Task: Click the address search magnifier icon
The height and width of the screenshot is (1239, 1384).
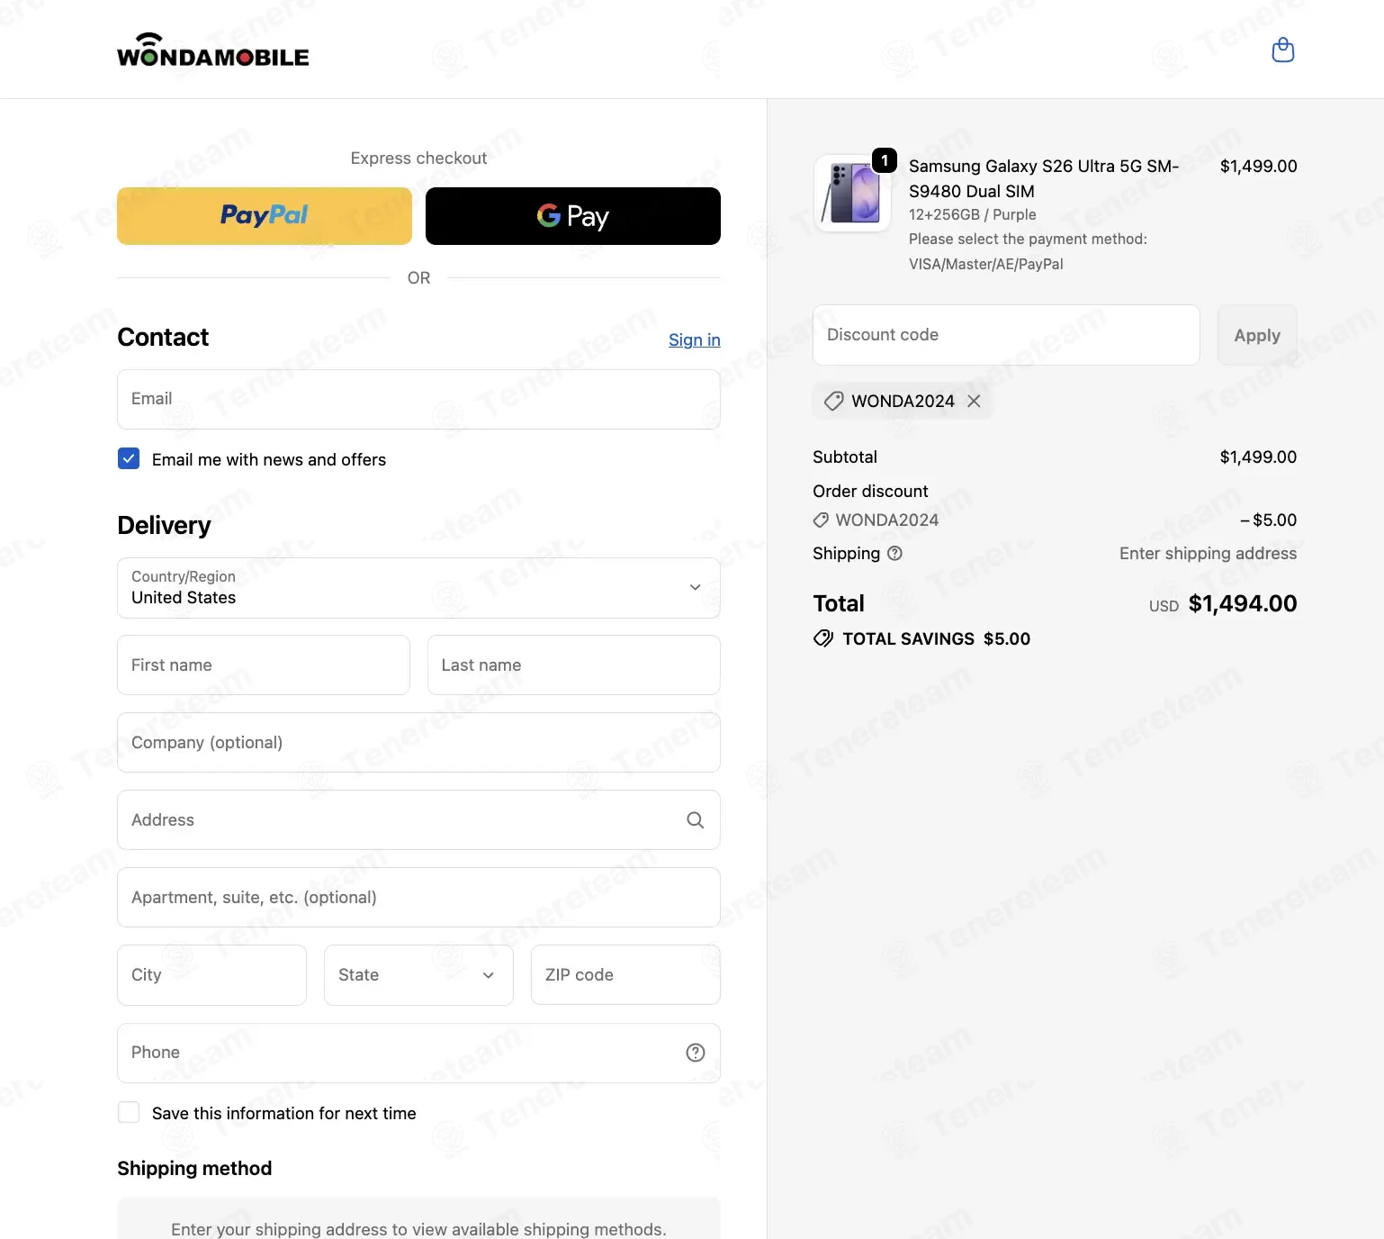Action: [696, 819]
